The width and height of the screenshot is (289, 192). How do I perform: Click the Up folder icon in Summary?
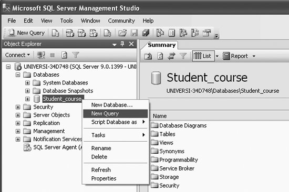(x=148, y=56)
